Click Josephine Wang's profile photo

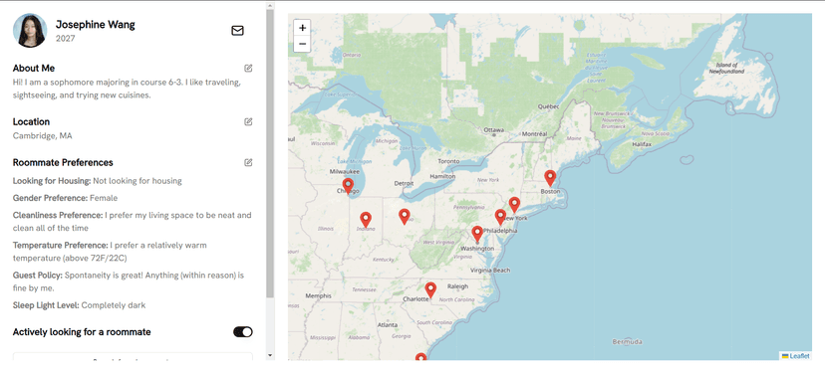coord(30,31)
